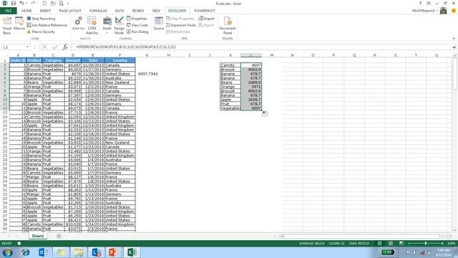
Task: Select cell with value 6057.7541
Action: pyautogui.click(x=147, y=74)
